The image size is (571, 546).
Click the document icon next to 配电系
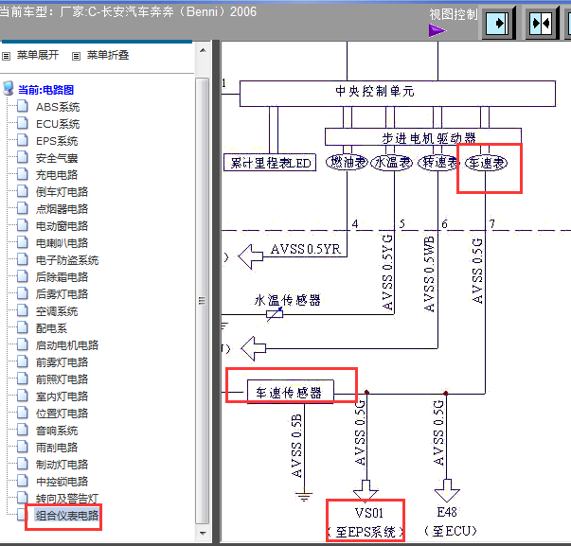click(23, 327)
